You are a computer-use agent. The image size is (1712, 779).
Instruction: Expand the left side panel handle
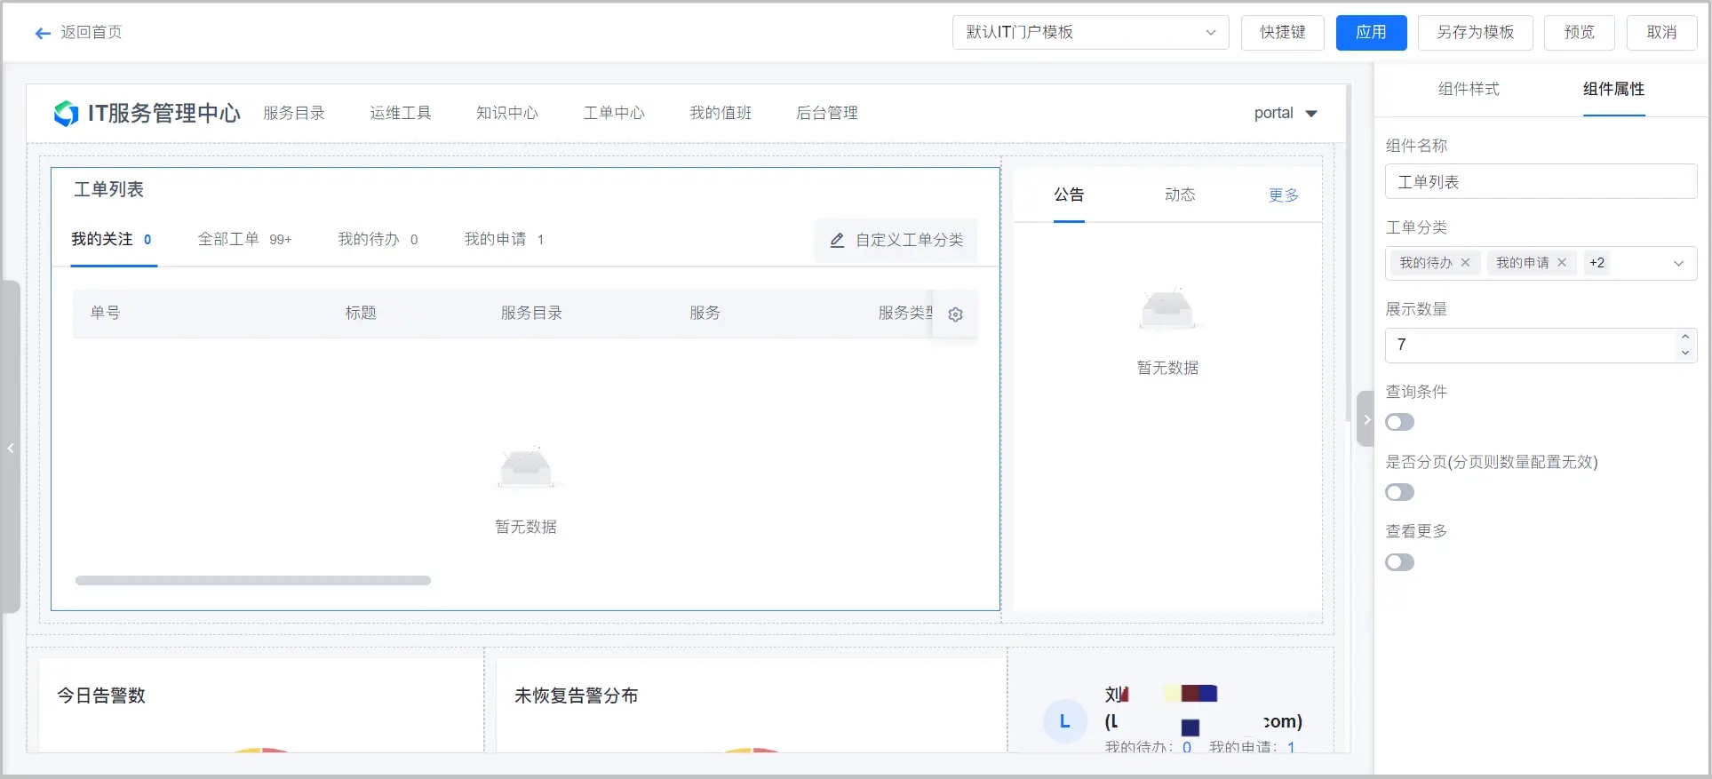point(11,448)
